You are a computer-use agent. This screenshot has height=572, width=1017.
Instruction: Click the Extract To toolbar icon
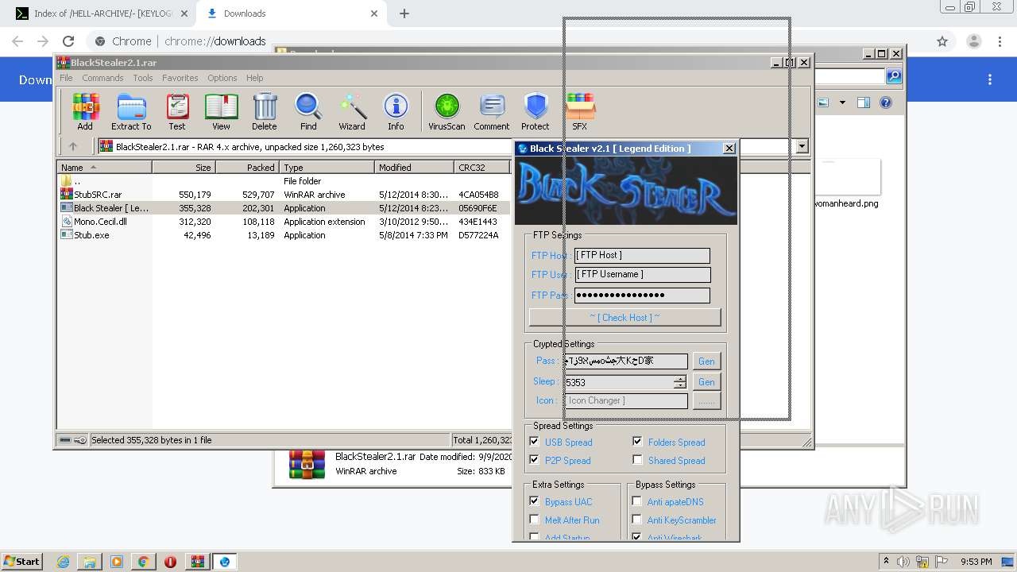click(131, 111)
